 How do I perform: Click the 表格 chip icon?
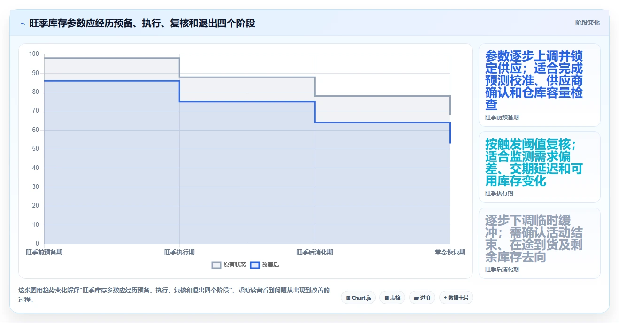click(387, 298)
